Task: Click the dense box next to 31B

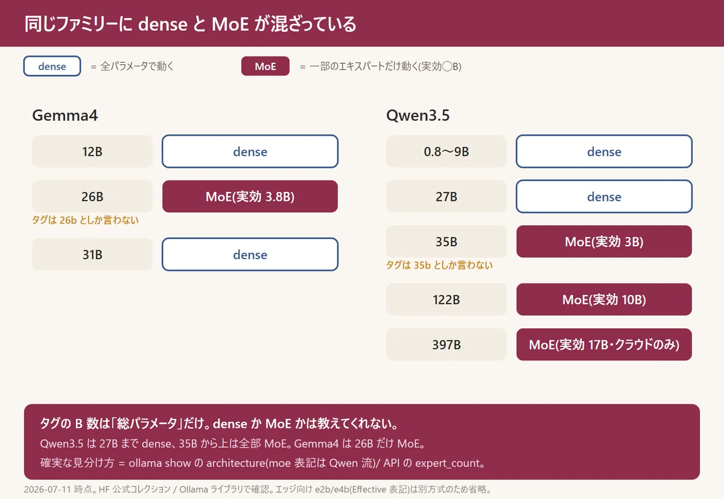Action: click(x=250, y=255)
